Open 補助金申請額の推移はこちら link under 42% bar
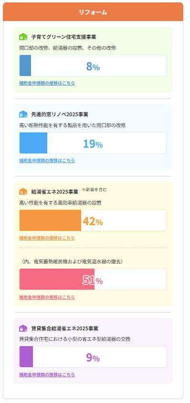 (x=47, y=238)
